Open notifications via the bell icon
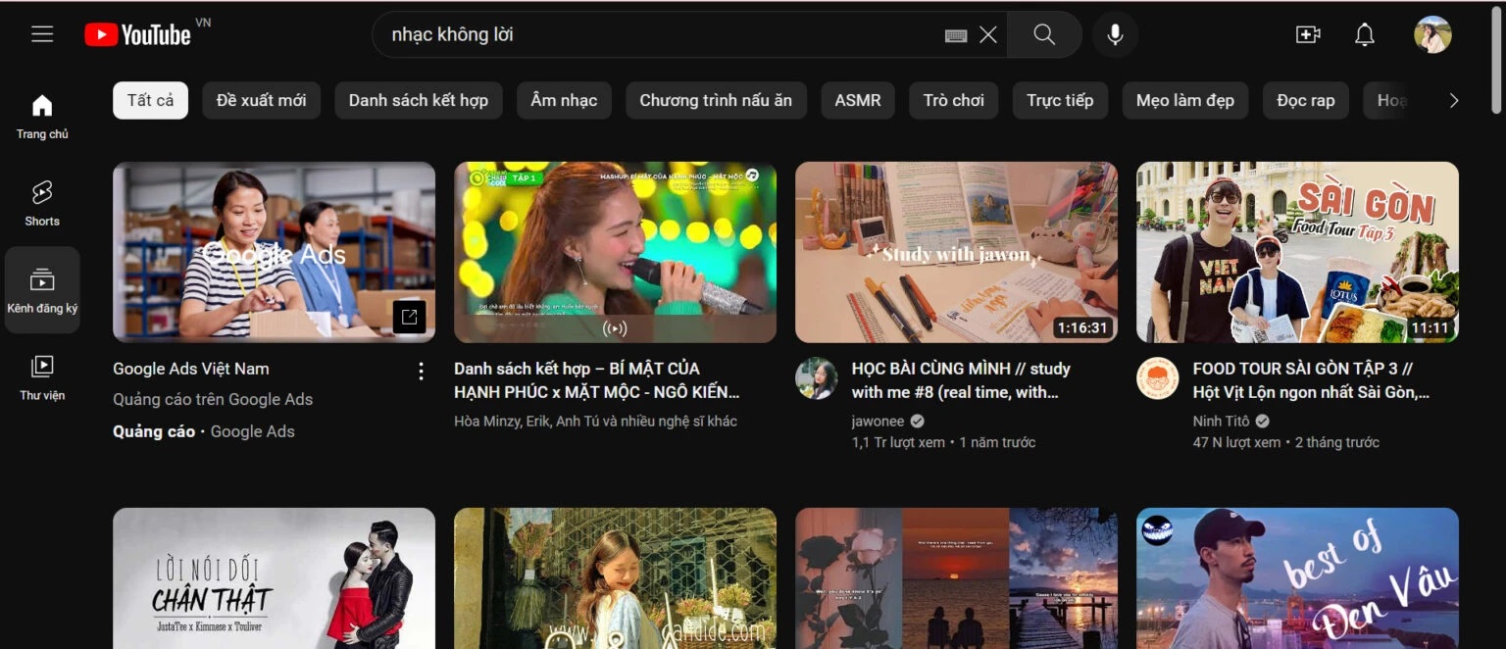 click(1364, 33)
